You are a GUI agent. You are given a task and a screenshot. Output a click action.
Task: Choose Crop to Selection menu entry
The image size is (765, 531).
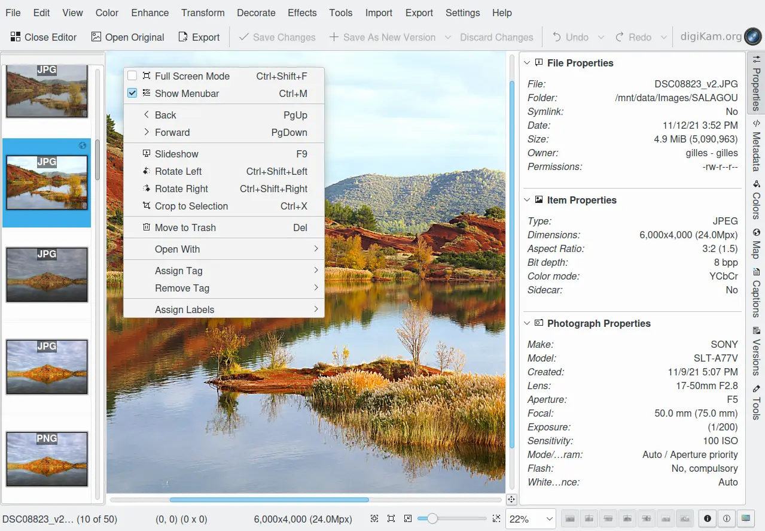point(191,206)
